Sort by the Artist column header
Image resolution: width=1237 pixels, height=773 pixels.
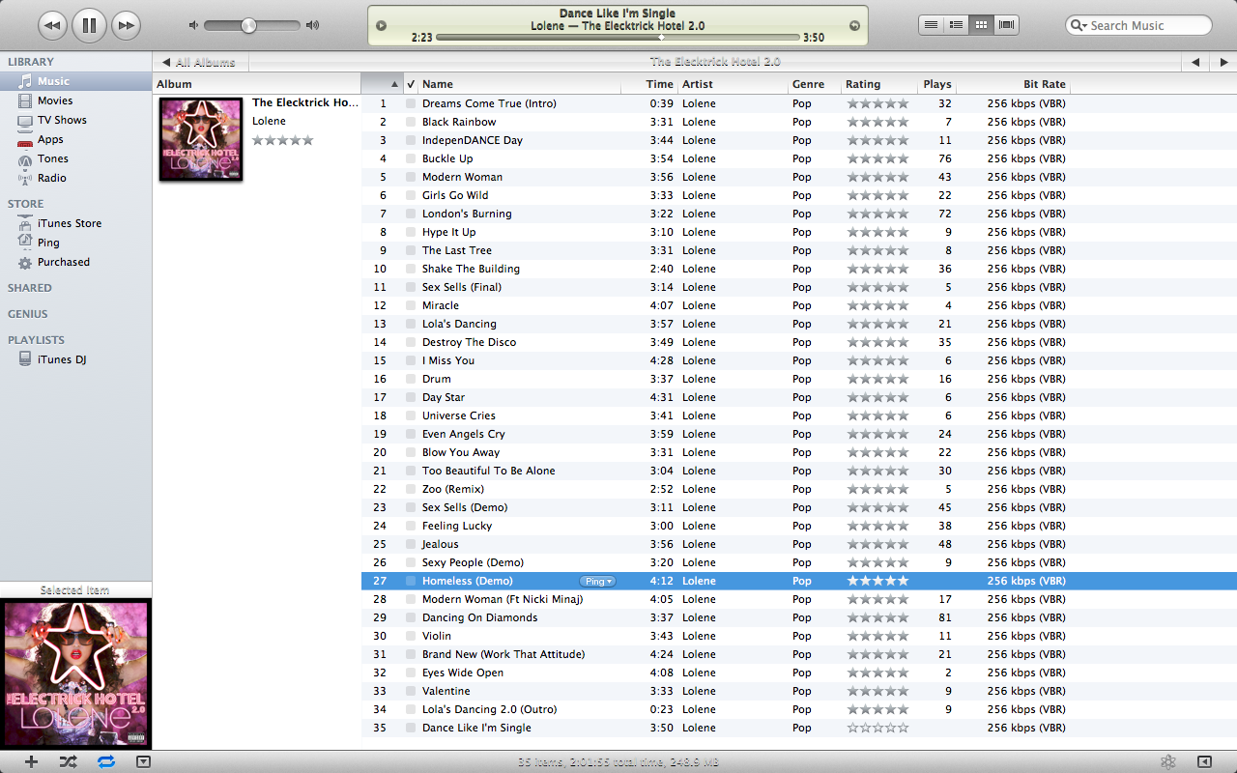tap(733, 84)
